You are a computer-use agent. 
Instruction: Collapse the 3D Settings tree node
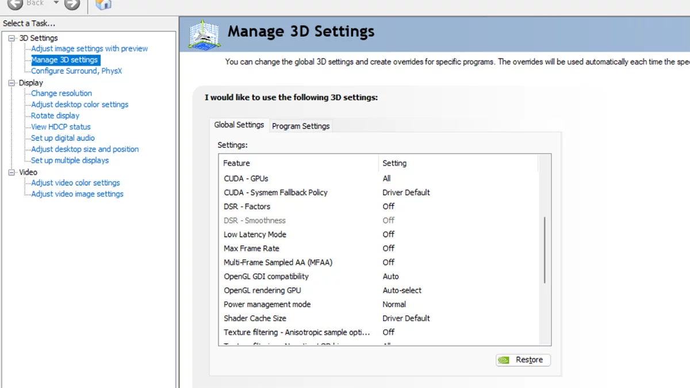point(12,38)
